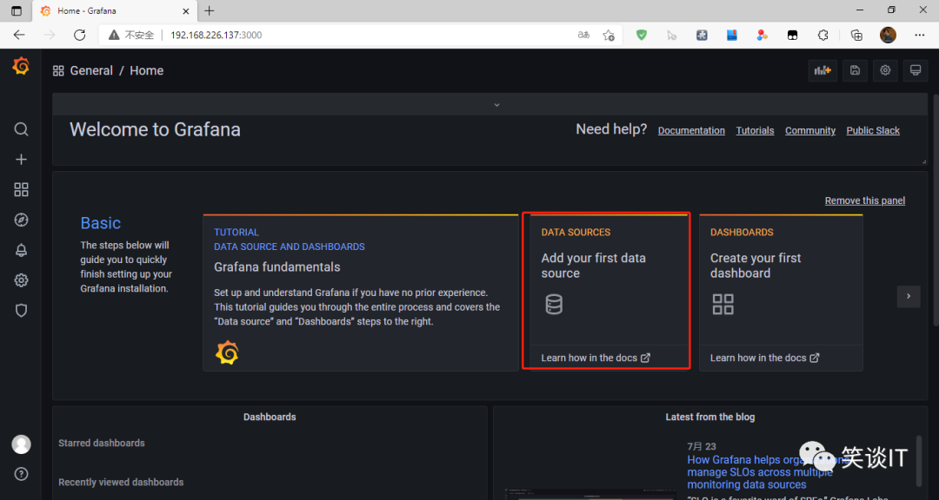Open the tab actions menu icon
Screen dimensions: 939x500
17,10
